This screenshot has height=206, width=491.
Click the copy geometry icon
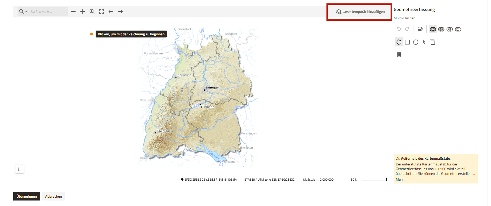point(432,42)
